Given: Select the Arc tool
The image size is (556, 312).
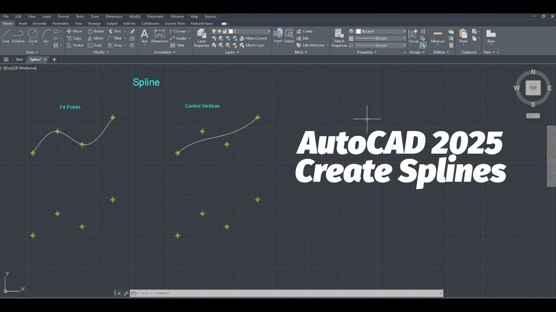Looking at the screenshot, I should pos(46,36).
